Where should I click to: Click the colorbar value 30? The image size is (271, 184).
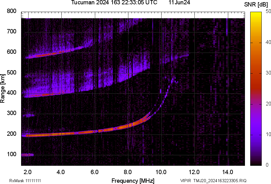coord(268,73)
